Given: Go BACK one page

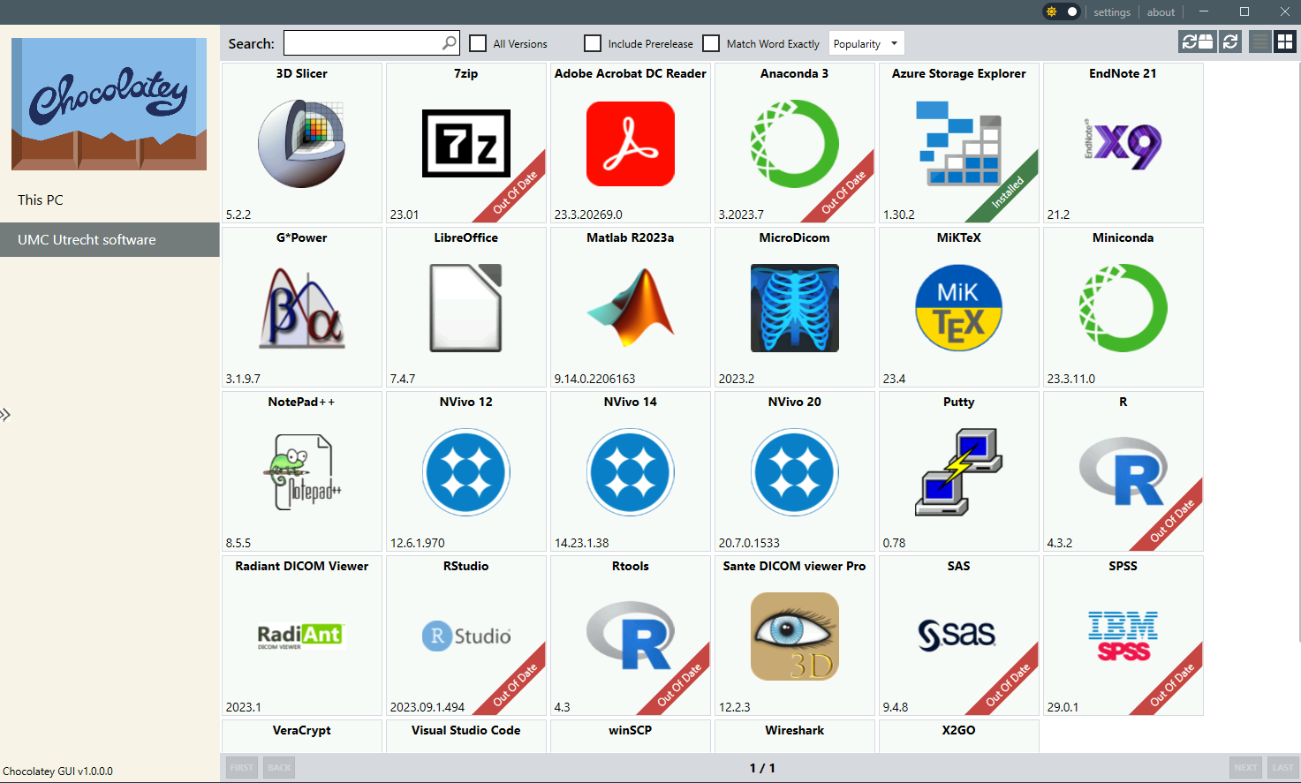Looking at the screenshot, I should tap(279, 768).
